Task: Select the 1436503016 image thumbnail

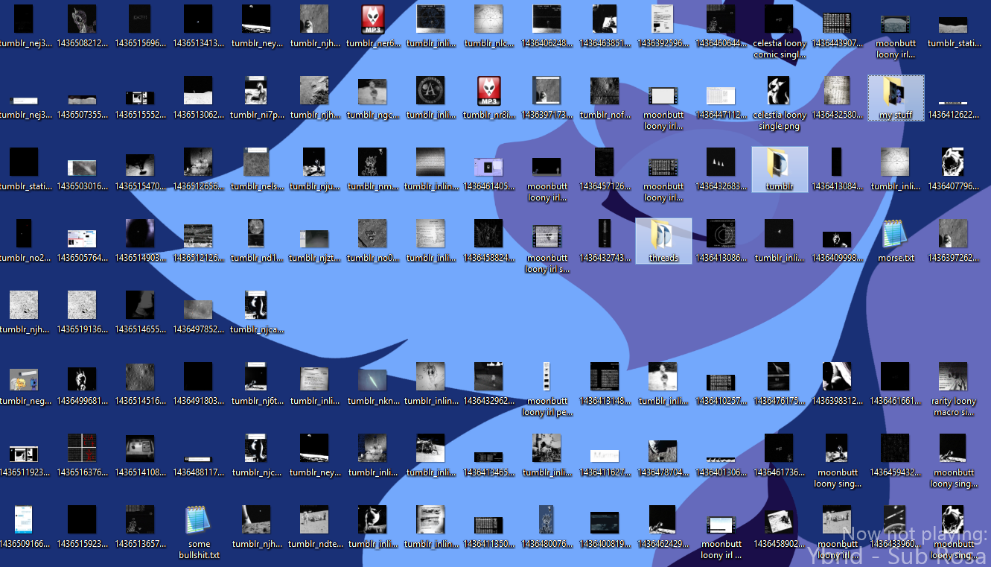Action: coord(83,168)
